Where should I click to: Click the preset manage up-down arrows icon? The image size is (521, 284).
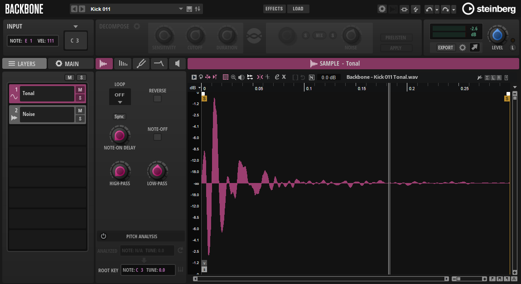coord(198,9)
